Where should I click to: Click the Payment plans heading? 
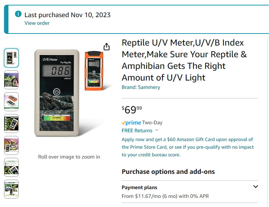click(139, 187)
